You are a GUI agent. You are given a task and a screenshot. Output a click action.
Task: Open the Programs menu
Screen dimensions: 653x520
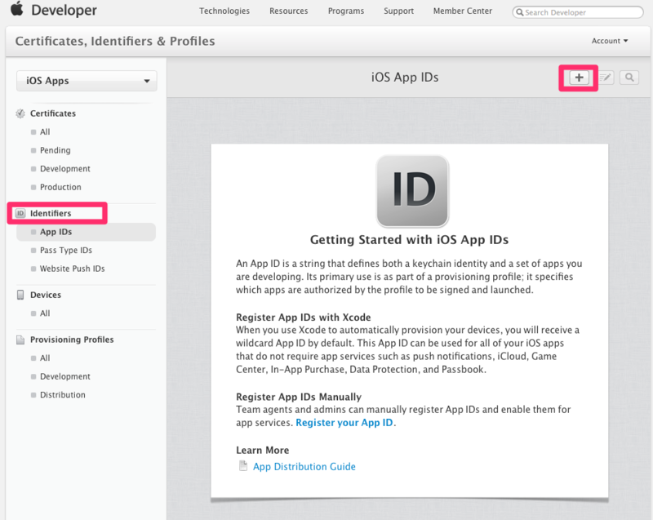coord(345,11)
